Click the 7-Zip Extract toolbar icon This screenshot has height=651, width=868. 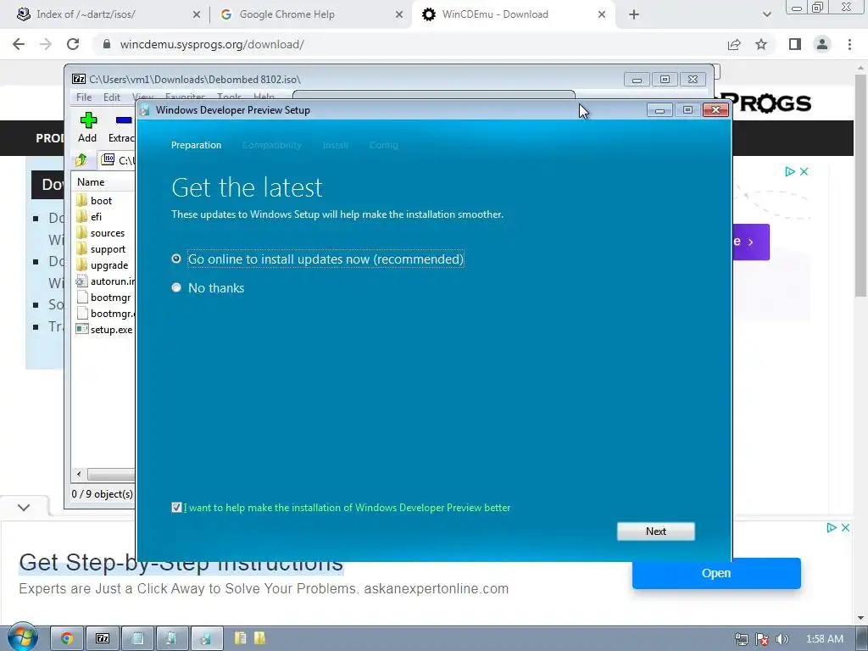point(122,127)
